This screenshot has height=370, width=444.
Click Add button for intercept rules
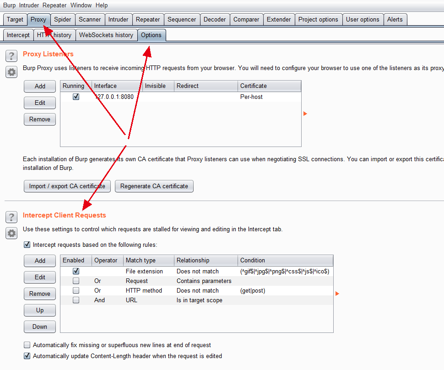pyautogui.click(x=40, y=261)
